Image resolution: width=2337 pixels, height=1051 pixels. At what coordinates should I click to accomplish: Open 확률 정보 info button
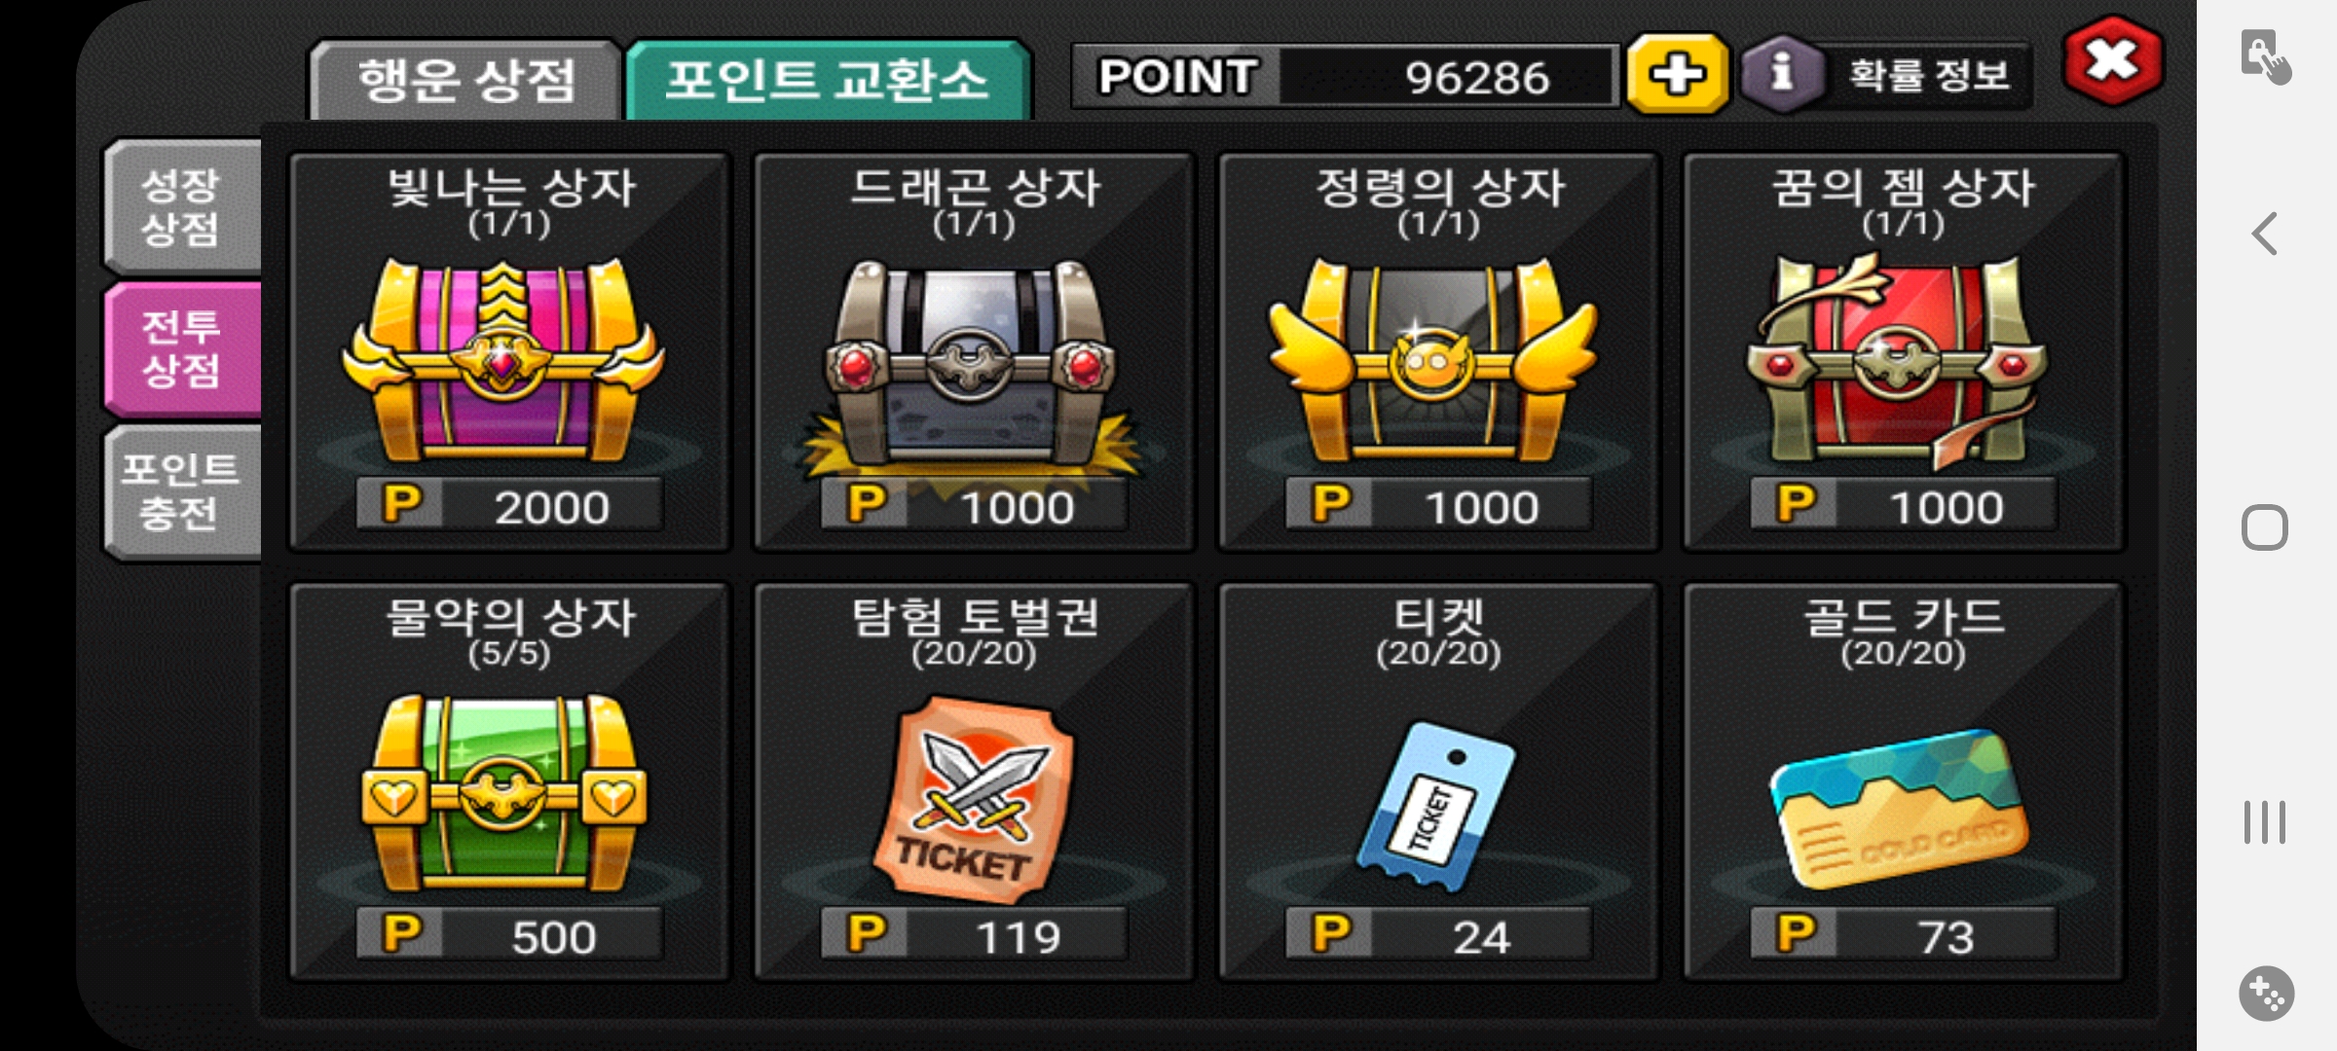click(x=1886, y=74)
